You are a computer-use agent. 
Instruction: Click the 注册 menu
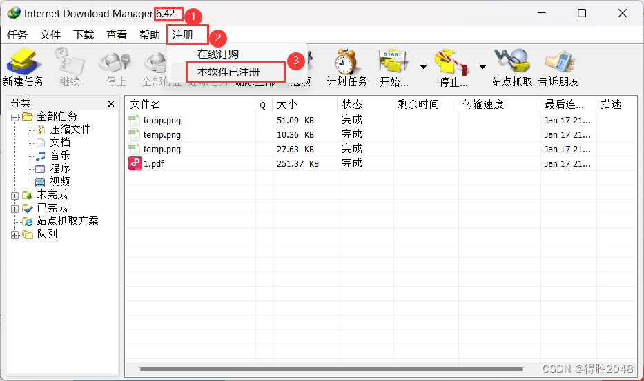pos(183,35)
